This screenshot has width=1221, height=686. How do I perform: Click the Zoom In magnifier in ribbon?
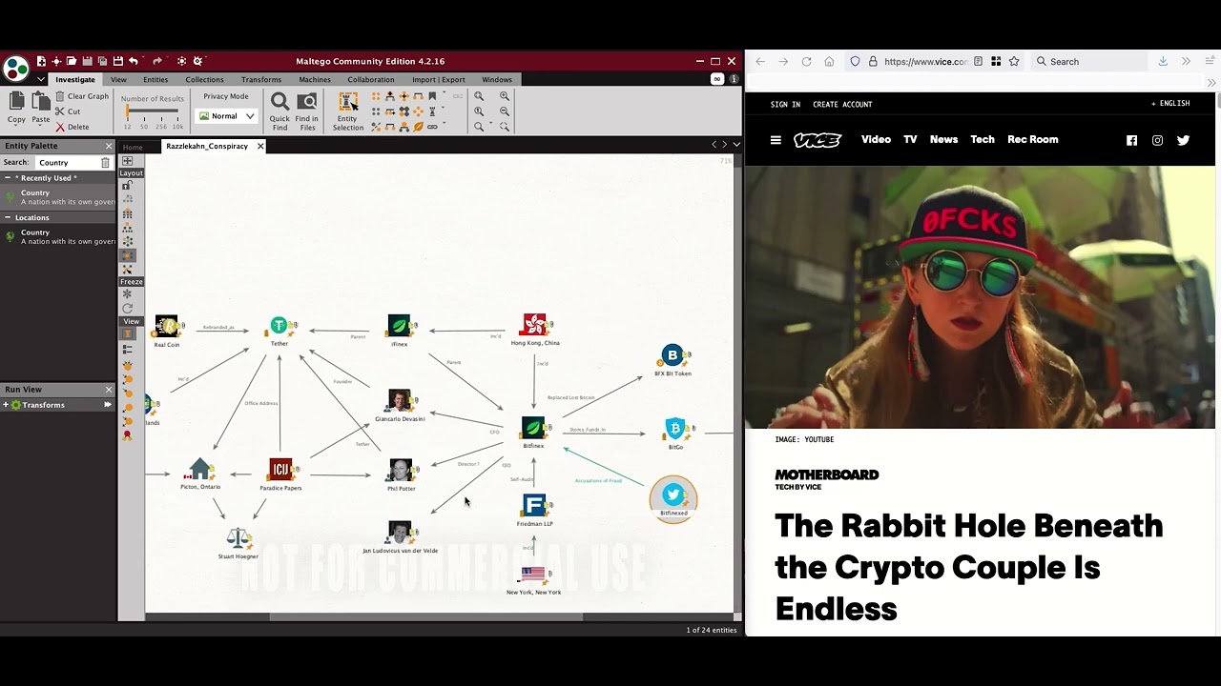505,96
